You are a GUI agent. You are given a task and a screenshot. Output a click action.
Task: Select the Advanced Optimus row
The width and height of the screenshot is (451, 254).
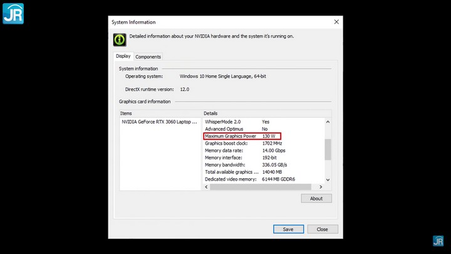point(264,129)
